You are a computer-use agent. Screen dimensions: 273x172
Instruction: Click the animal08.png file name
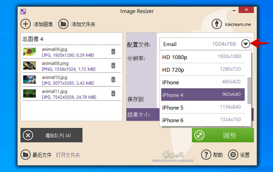(55, 63)
